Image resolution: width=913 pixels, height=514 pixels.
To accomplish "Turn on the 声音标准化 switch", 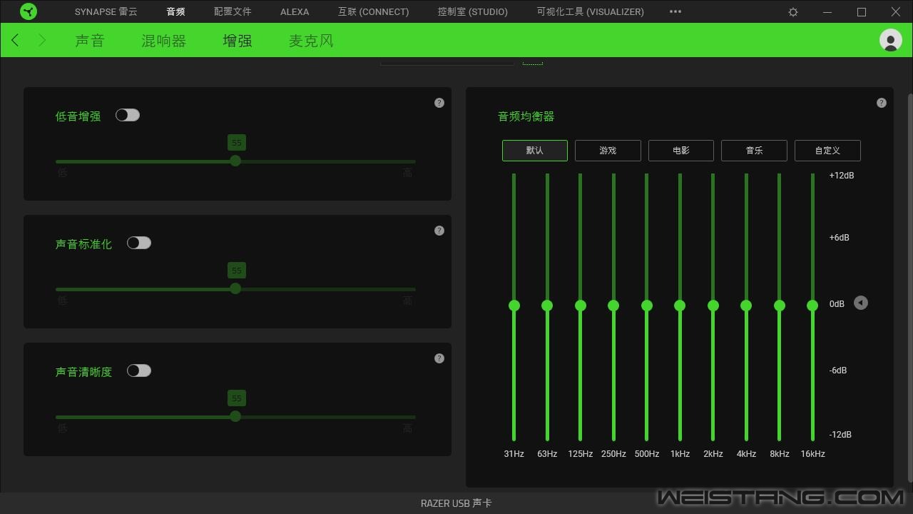I will coord(139,243).
